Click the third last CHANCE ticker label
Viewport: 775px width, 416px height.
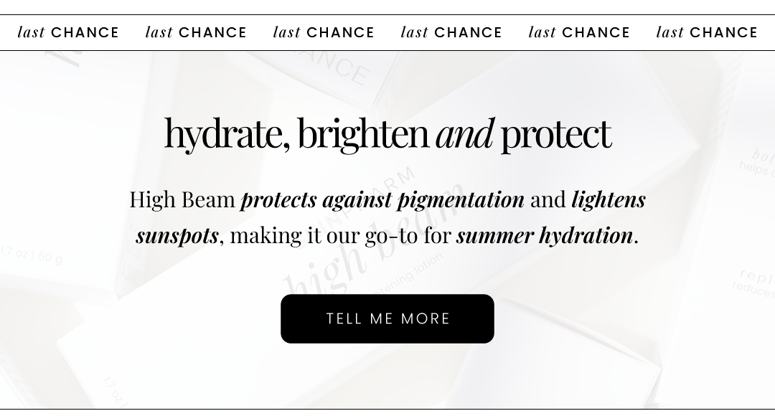[x=324, y=32]
